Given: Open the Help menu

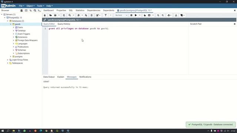Looking at the screenshot, I should tap(49, 6).
